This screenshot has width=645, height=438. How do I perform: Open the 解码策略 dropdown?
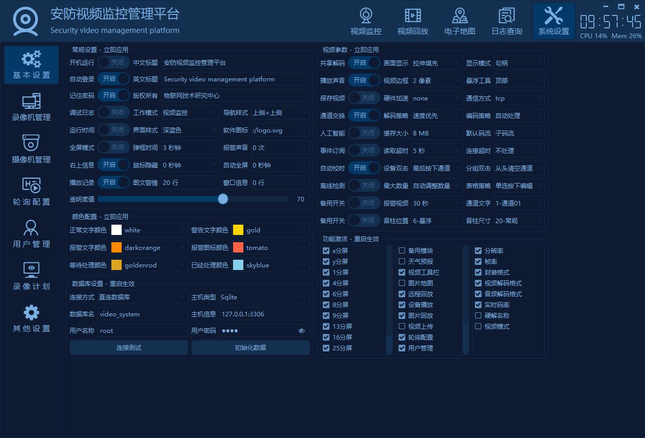(437, 115)
